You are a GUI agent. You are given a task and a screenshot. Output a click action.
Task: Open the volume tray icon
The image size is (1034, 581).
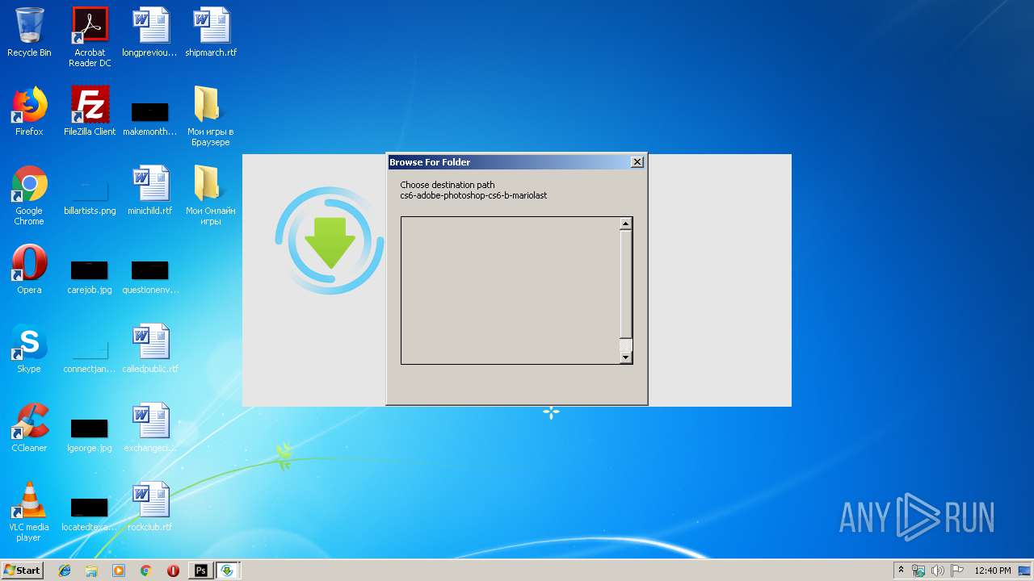point(938,571)
